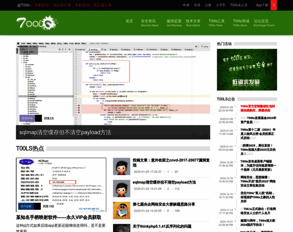Open 投稿文章：意外收获之cnvd-2017-20077漏洞复现 post
This screenshot has height=232, width=293.
coord(171,163)
